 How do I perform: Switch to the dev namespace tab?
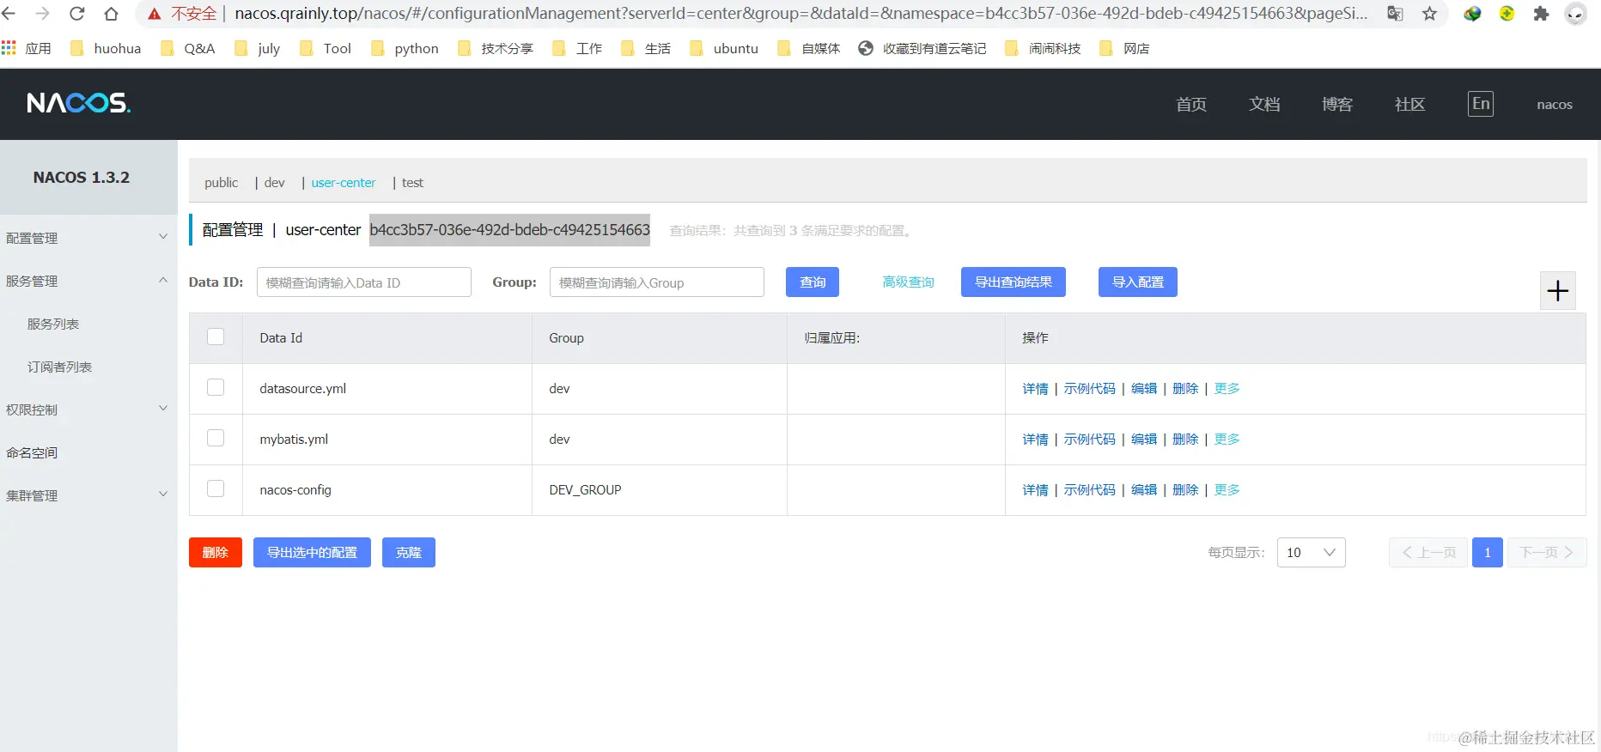(x=274, y=182)
